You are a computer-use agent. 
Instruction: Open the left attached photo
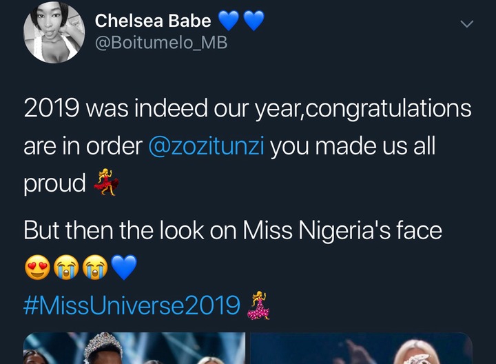(x=134, y=348)
